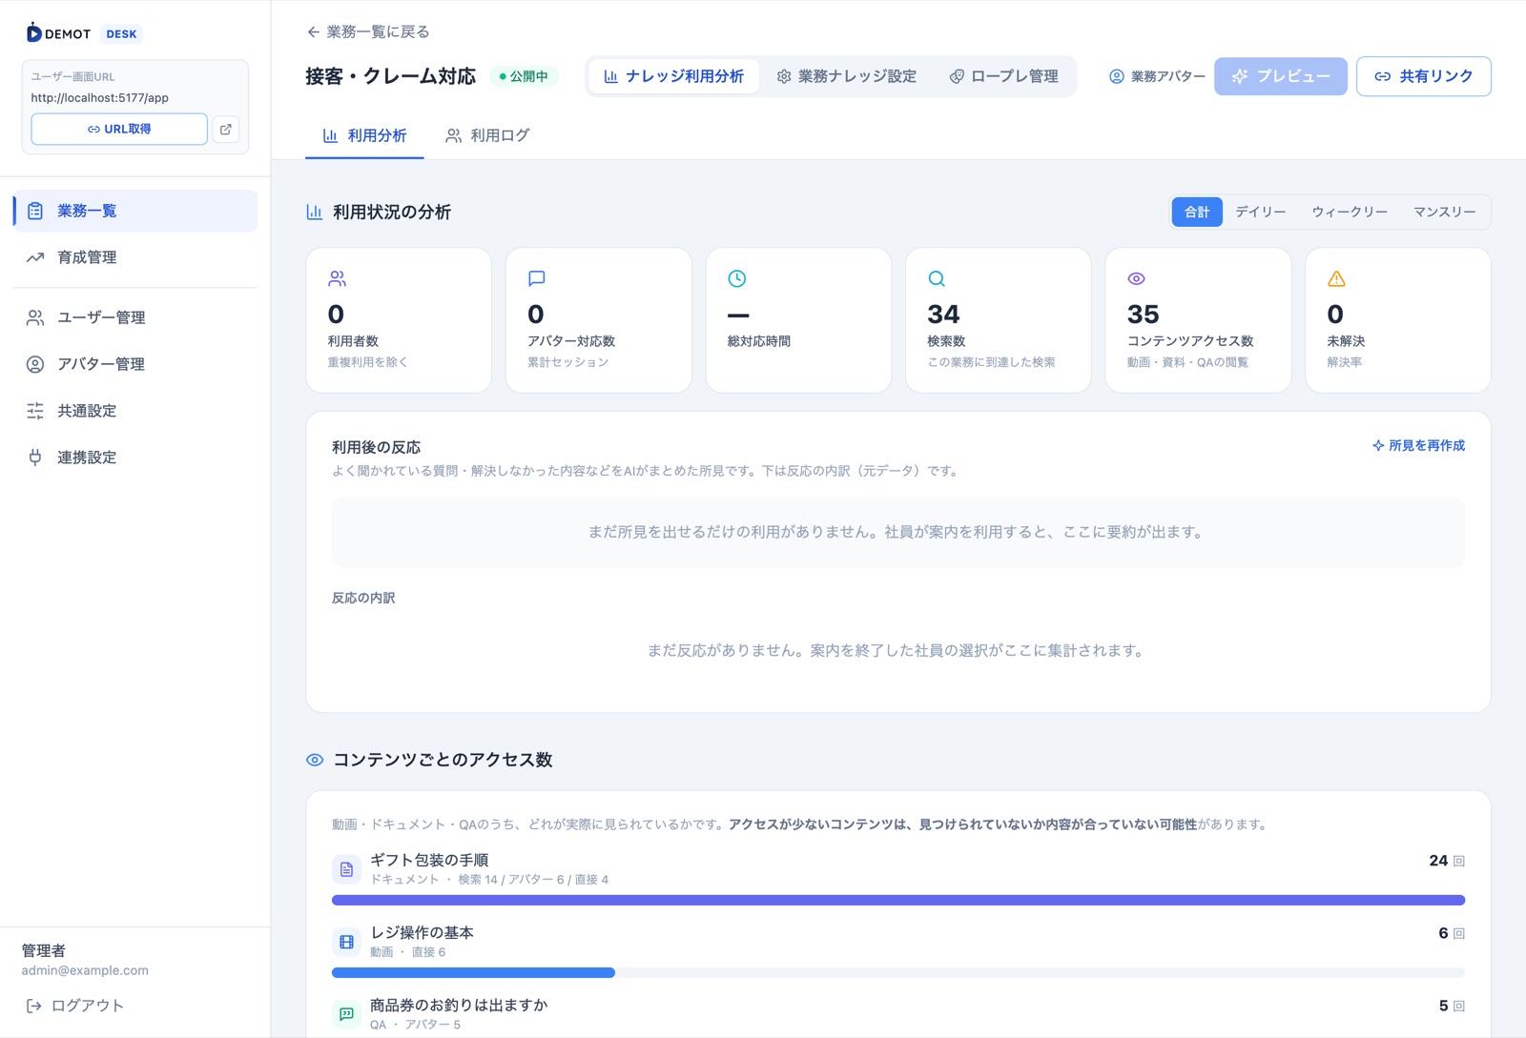1526x1038 pixels.
Task: Click the 共有リンク button
Action: point(1423,76)
